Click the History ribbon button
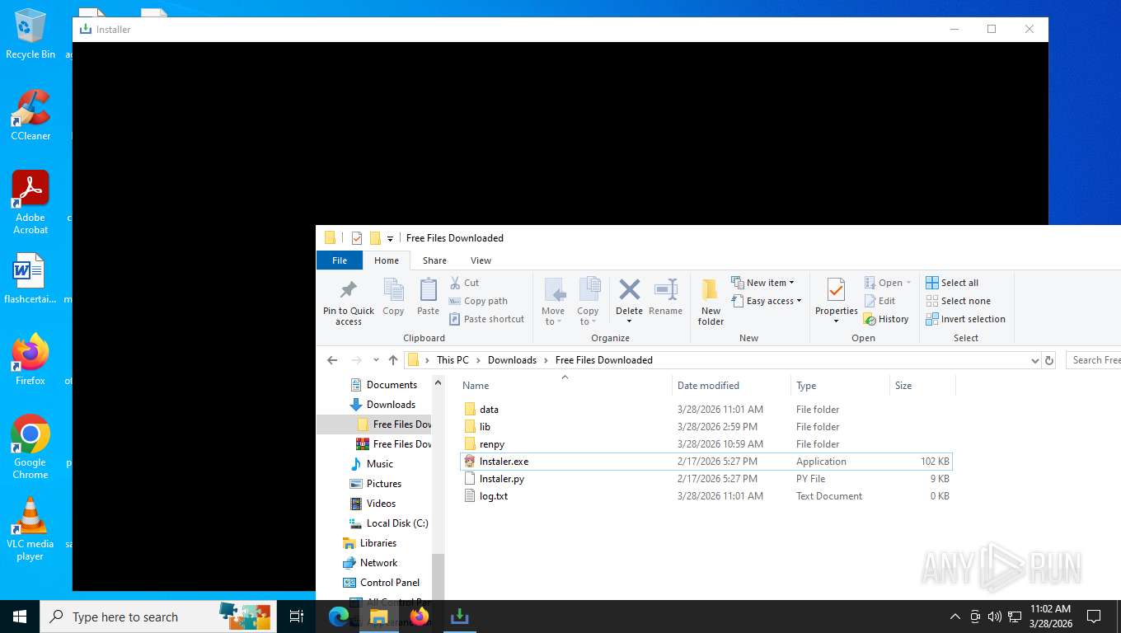 pyautogui.click(x=886, y=319)
